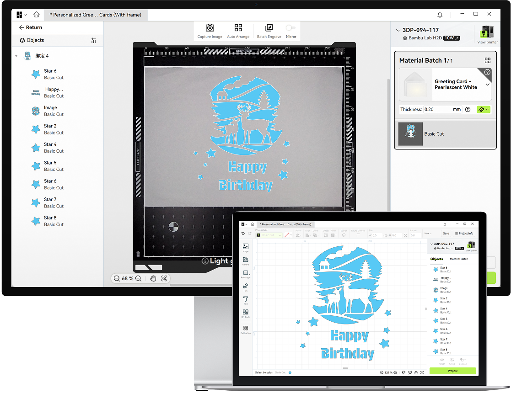The height and width of the screenshot is (404, 511).
Task: Switch to Material Batch tab on laptop
Action: tap(458, 259)
